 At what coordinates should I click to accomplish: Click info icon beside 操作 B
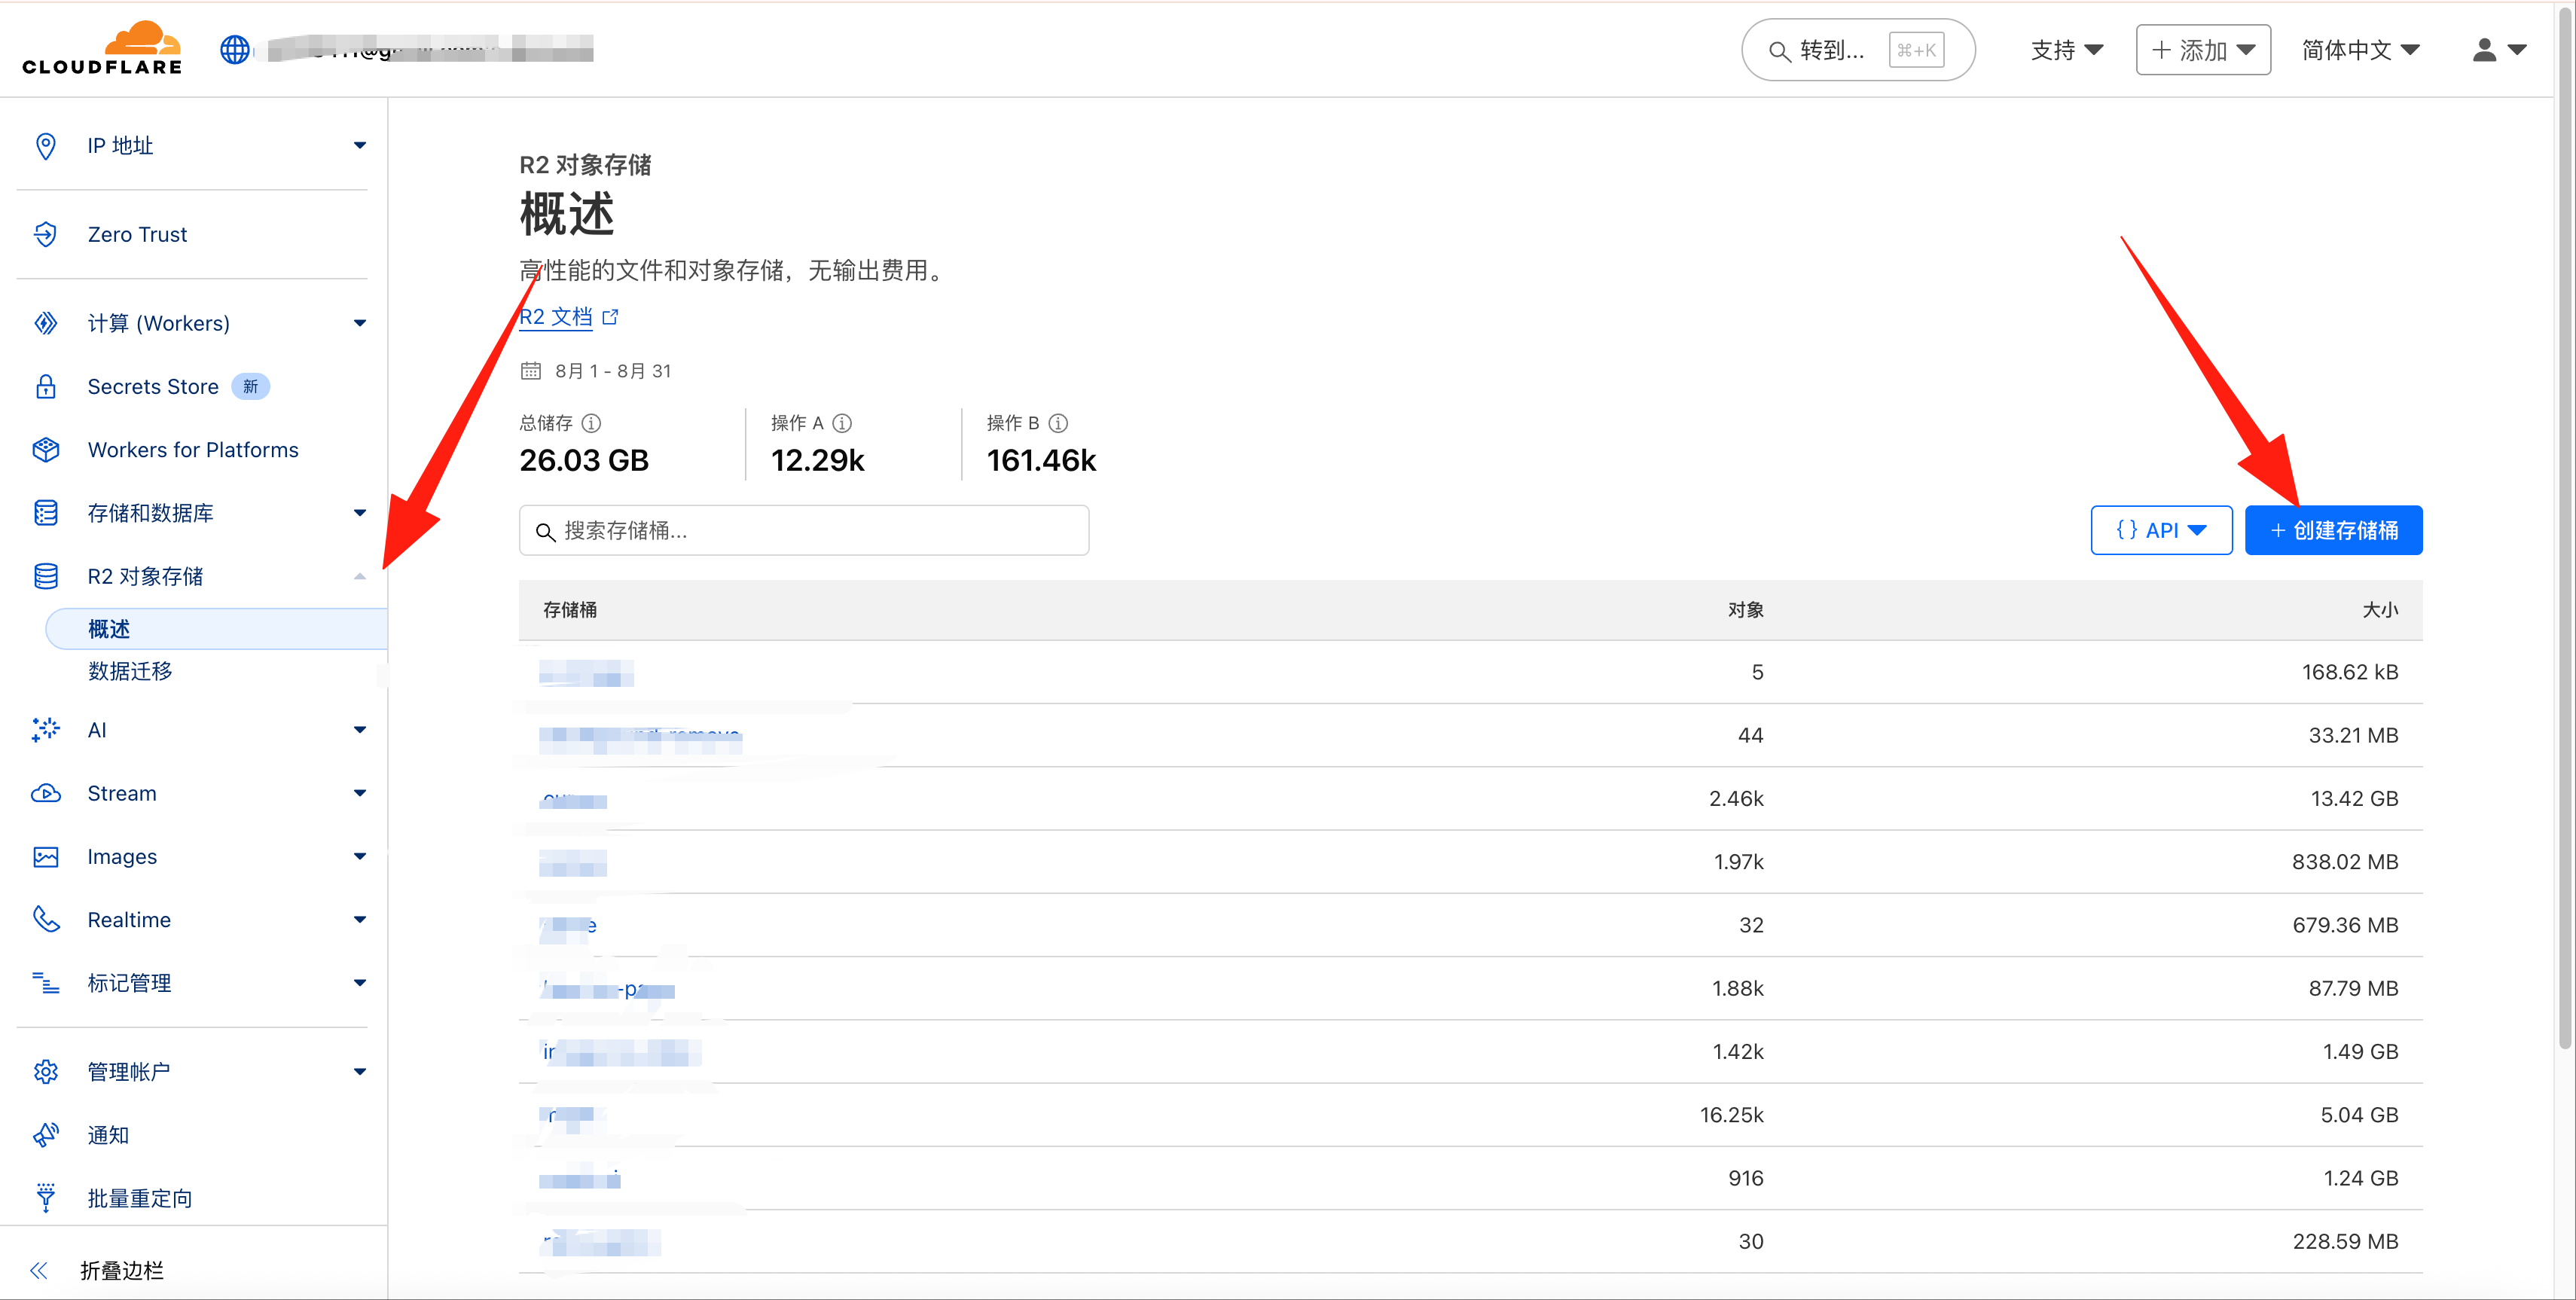pyautogui.click(x=1058, y=423)
